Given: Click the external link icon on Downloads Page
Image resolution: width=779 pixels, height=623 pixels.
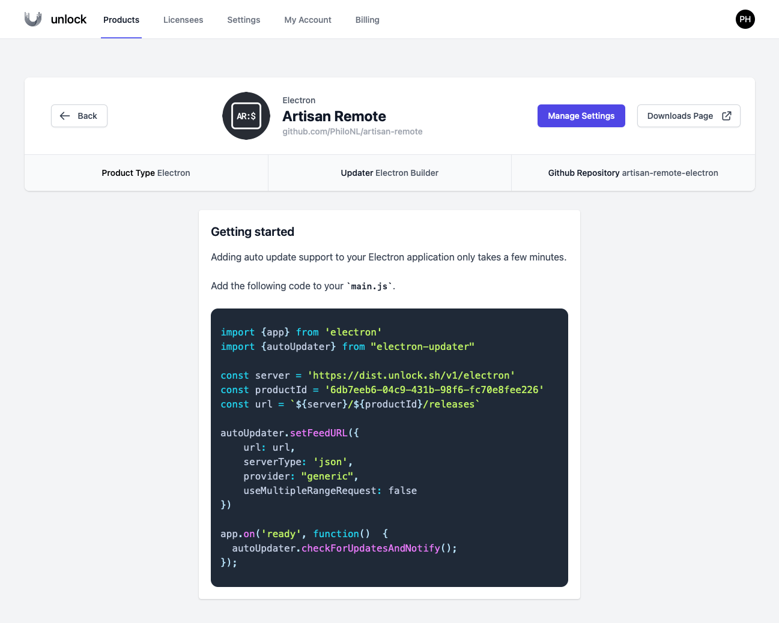Looking at the screenshot, I should click(726, 116).
